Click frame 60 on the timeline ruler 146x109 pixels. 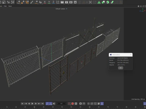[x=89, y=107]
